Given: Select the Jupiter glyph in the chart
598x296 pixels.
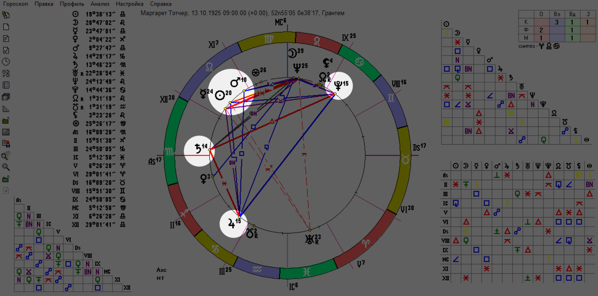Looking at the screenshot, I should [x=231, y=223].
